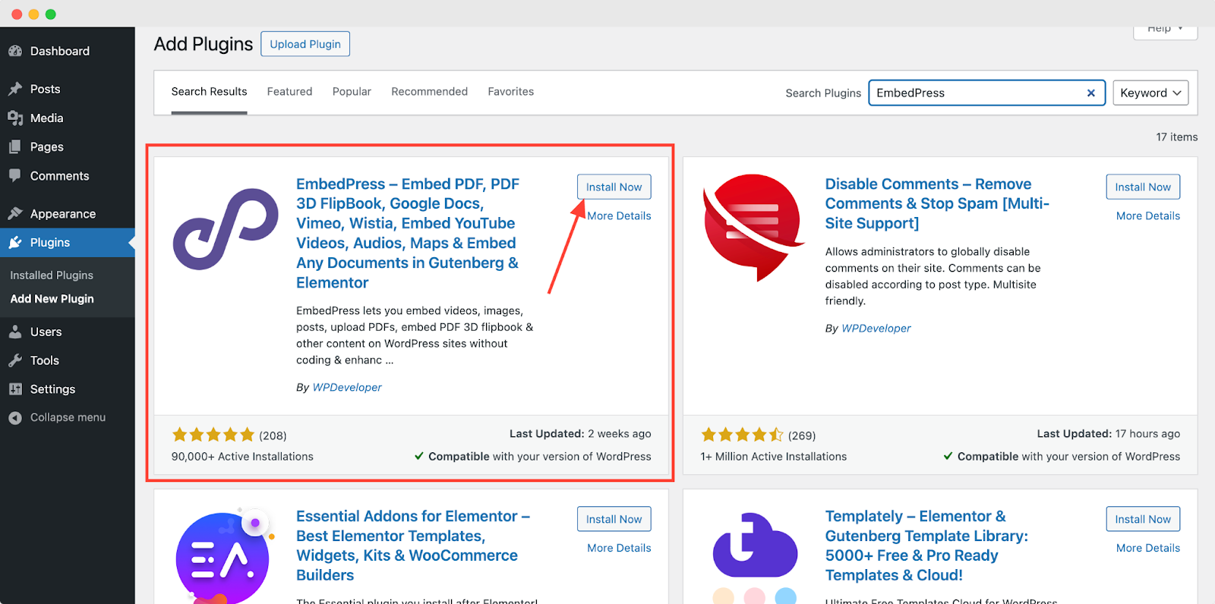Open More Details for EmbedPress

(619, 216)
